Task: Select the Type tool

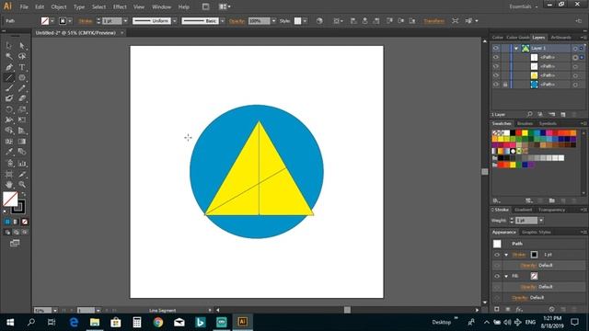Action: [x=22, y=67]
